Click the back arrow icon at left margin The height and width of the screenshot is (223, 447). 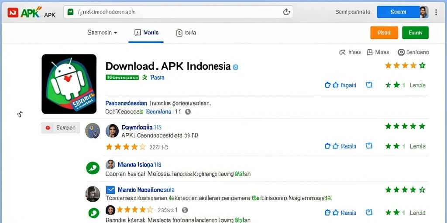(20, 115)
